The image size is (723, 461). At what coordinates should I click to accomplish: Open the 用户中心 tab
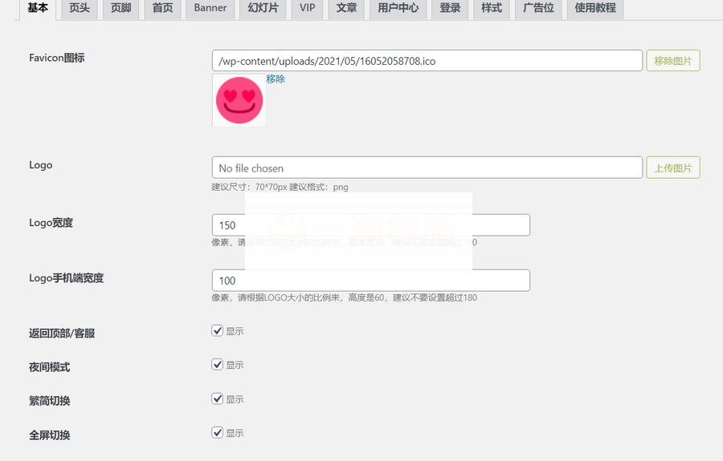(398, 9)
